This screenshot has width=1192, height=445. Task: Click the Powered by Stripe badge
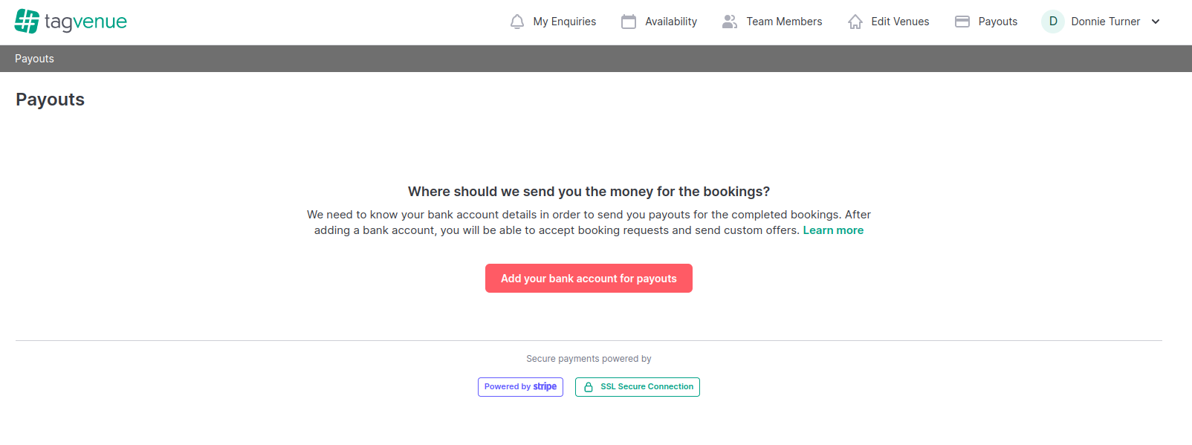pos(520,387)
